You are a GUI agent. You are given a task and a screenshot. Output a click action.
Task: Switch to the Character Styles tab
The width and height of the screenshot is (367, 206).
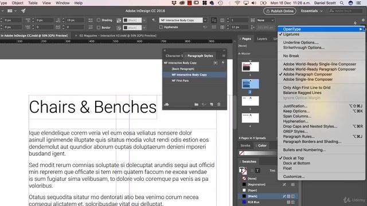tap(174, 56)
